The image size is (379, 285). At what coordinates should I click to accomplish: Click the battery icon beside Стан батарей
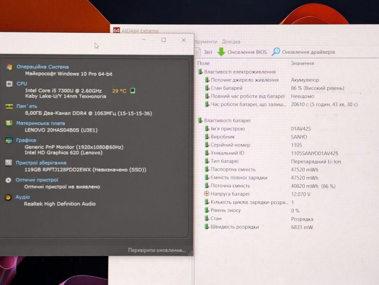point(207,88)
